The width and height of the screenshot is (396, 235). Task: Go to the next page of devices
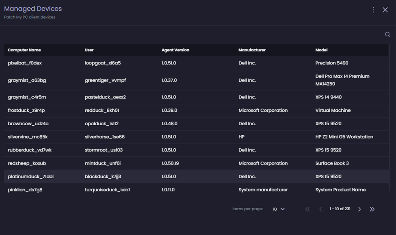pyautogui.click(x=359, y=209)
